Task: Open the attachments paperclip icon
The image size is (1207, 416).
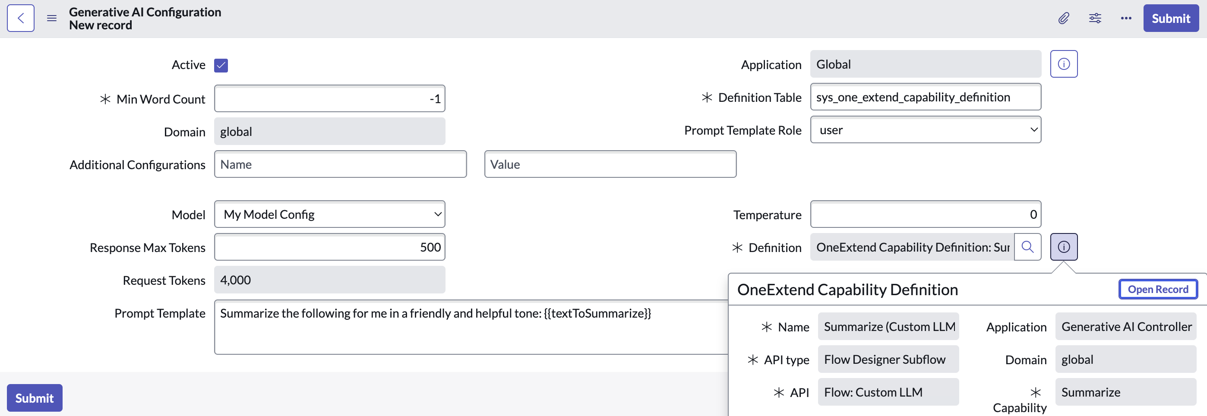Action: (x=1064, y=18)
